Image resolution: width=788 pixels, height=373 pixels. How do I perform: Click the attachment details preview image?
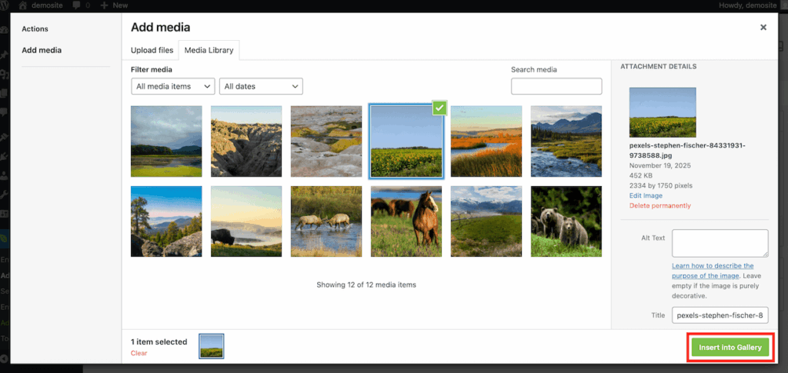[x=663, y=112]
